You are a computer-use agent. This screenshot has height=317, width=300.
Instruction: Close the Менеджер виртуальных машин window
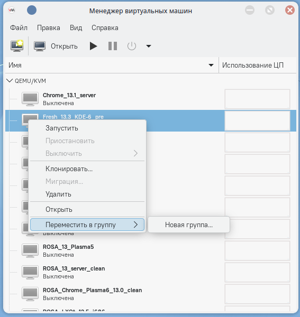pos(290,10)
